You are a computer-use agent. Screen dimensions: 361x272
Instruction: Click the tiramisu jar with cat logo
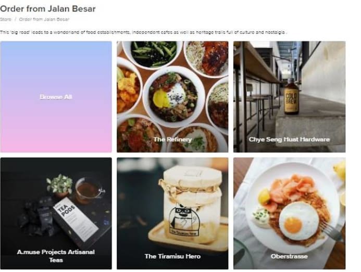[x=192, y=204]
